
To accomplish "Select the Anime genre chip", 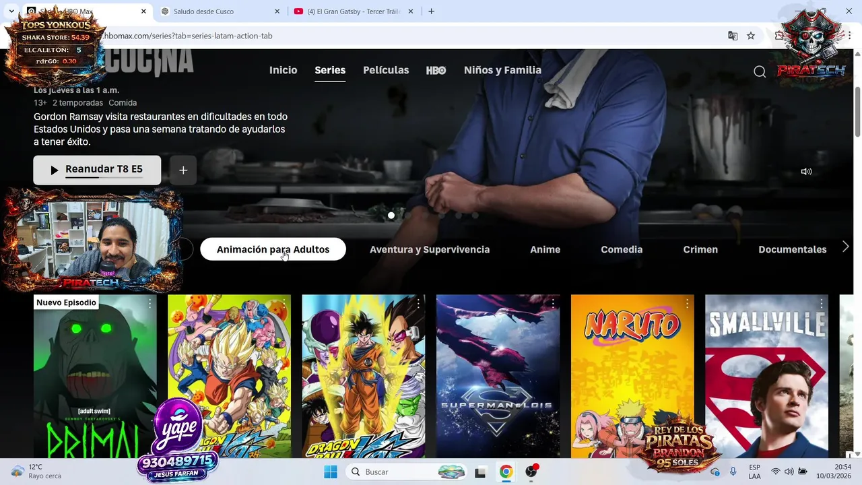I will pos(545,249).
